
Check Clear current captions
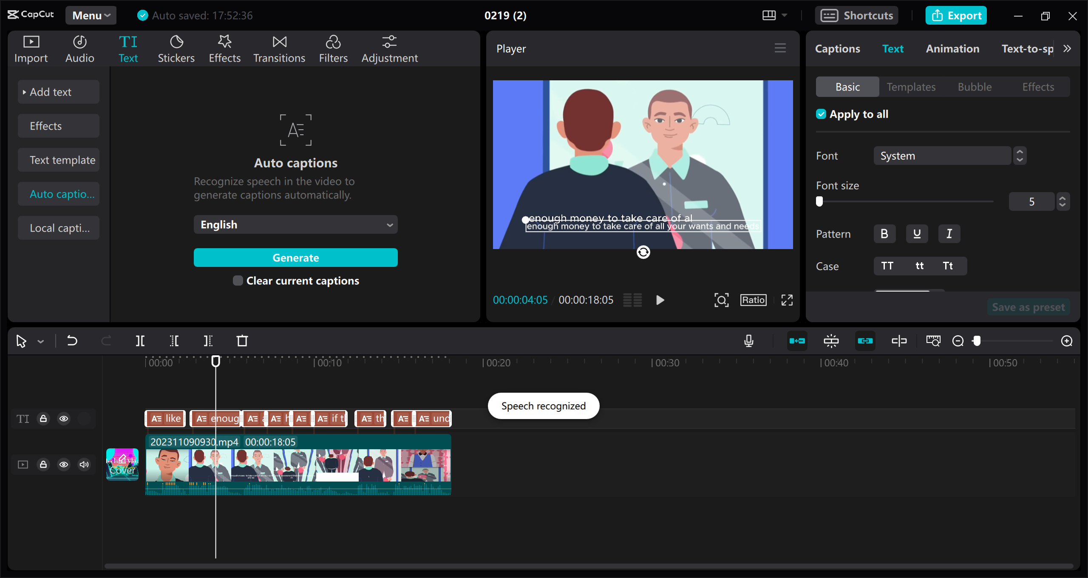237,280
